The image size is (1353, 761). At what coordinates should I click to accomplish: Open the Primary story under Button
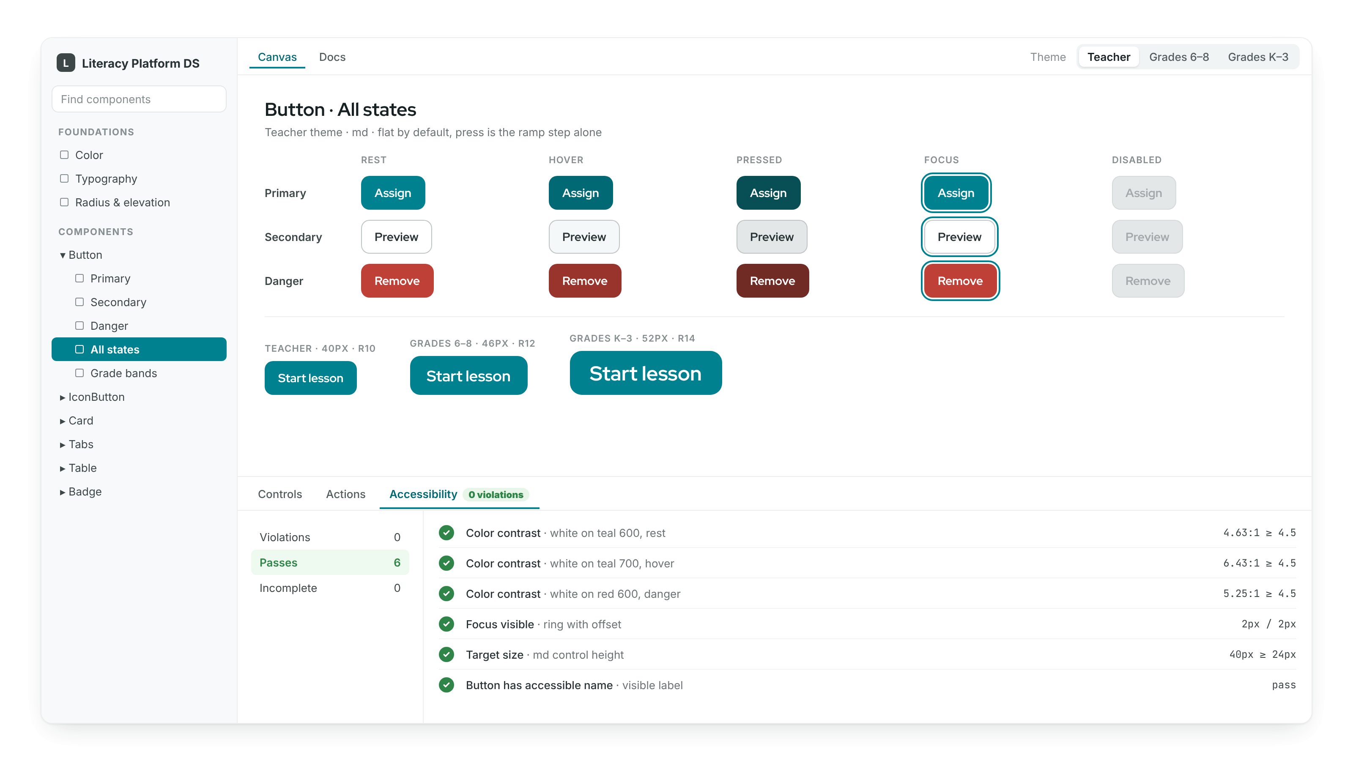tap(139, 278)
